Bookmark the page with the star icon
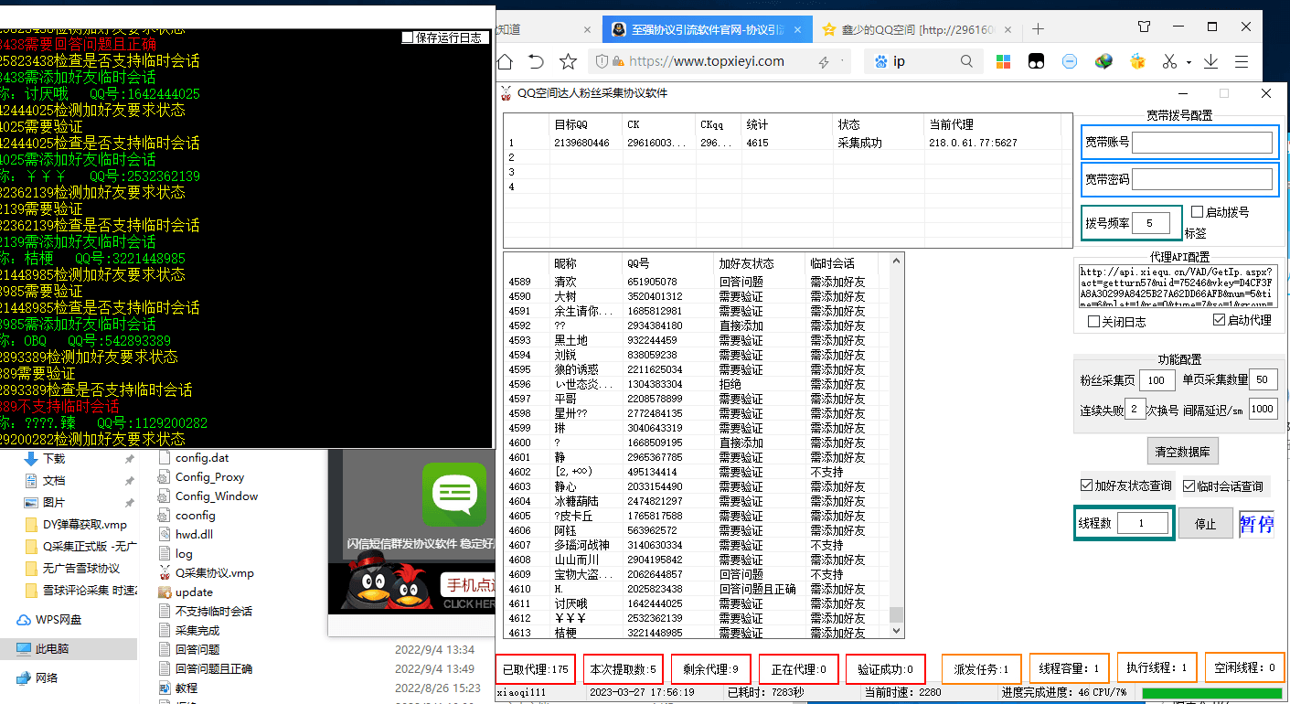The width and height of the screenshot is (1290, 704). tap(568, 62)
